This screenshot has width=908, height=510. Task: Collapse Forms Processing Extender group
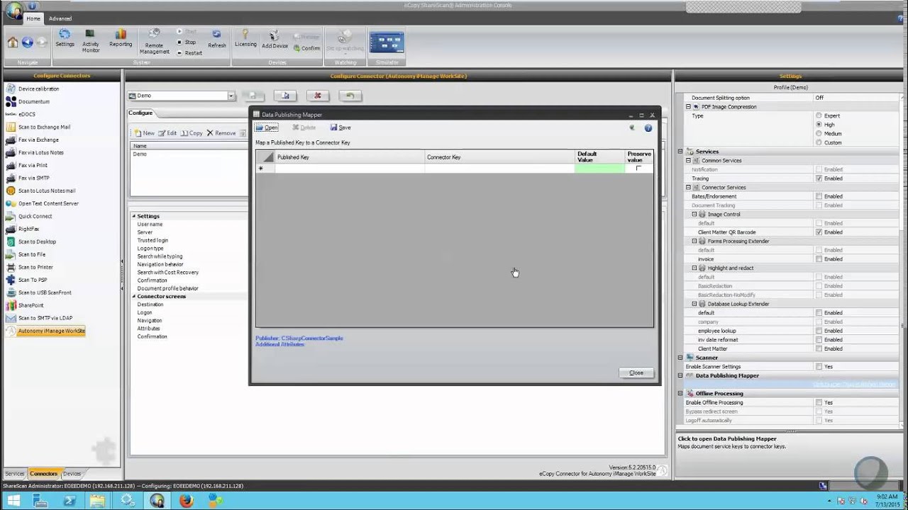pyautogui.click(x=694, y=241)
